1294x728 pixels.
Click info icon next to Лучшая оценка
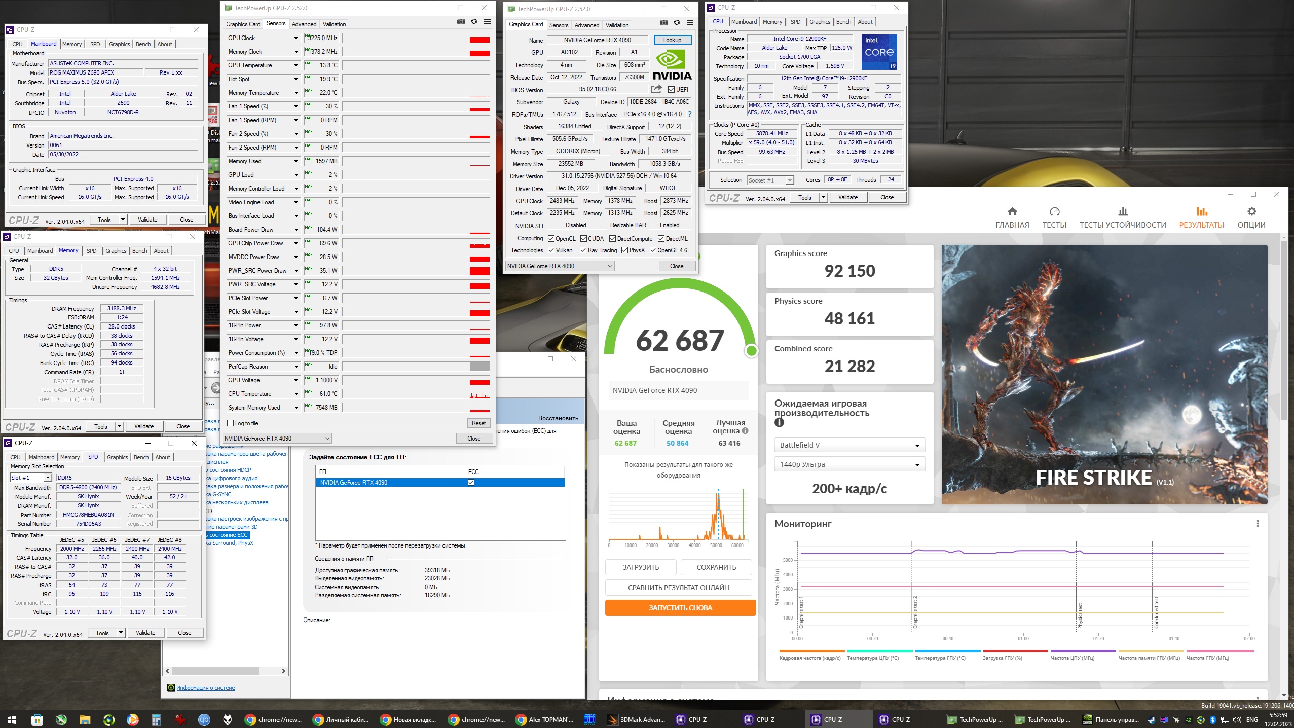745,431
